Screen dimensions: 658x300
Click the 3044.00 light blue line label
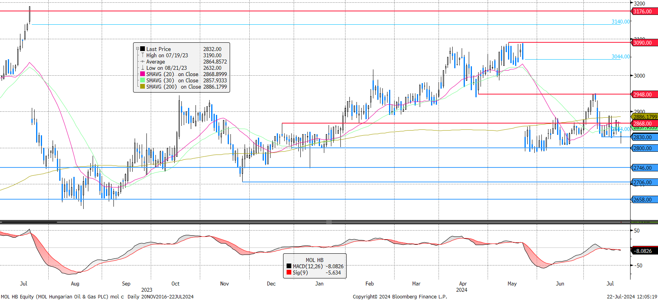click(x=620, y=56)
